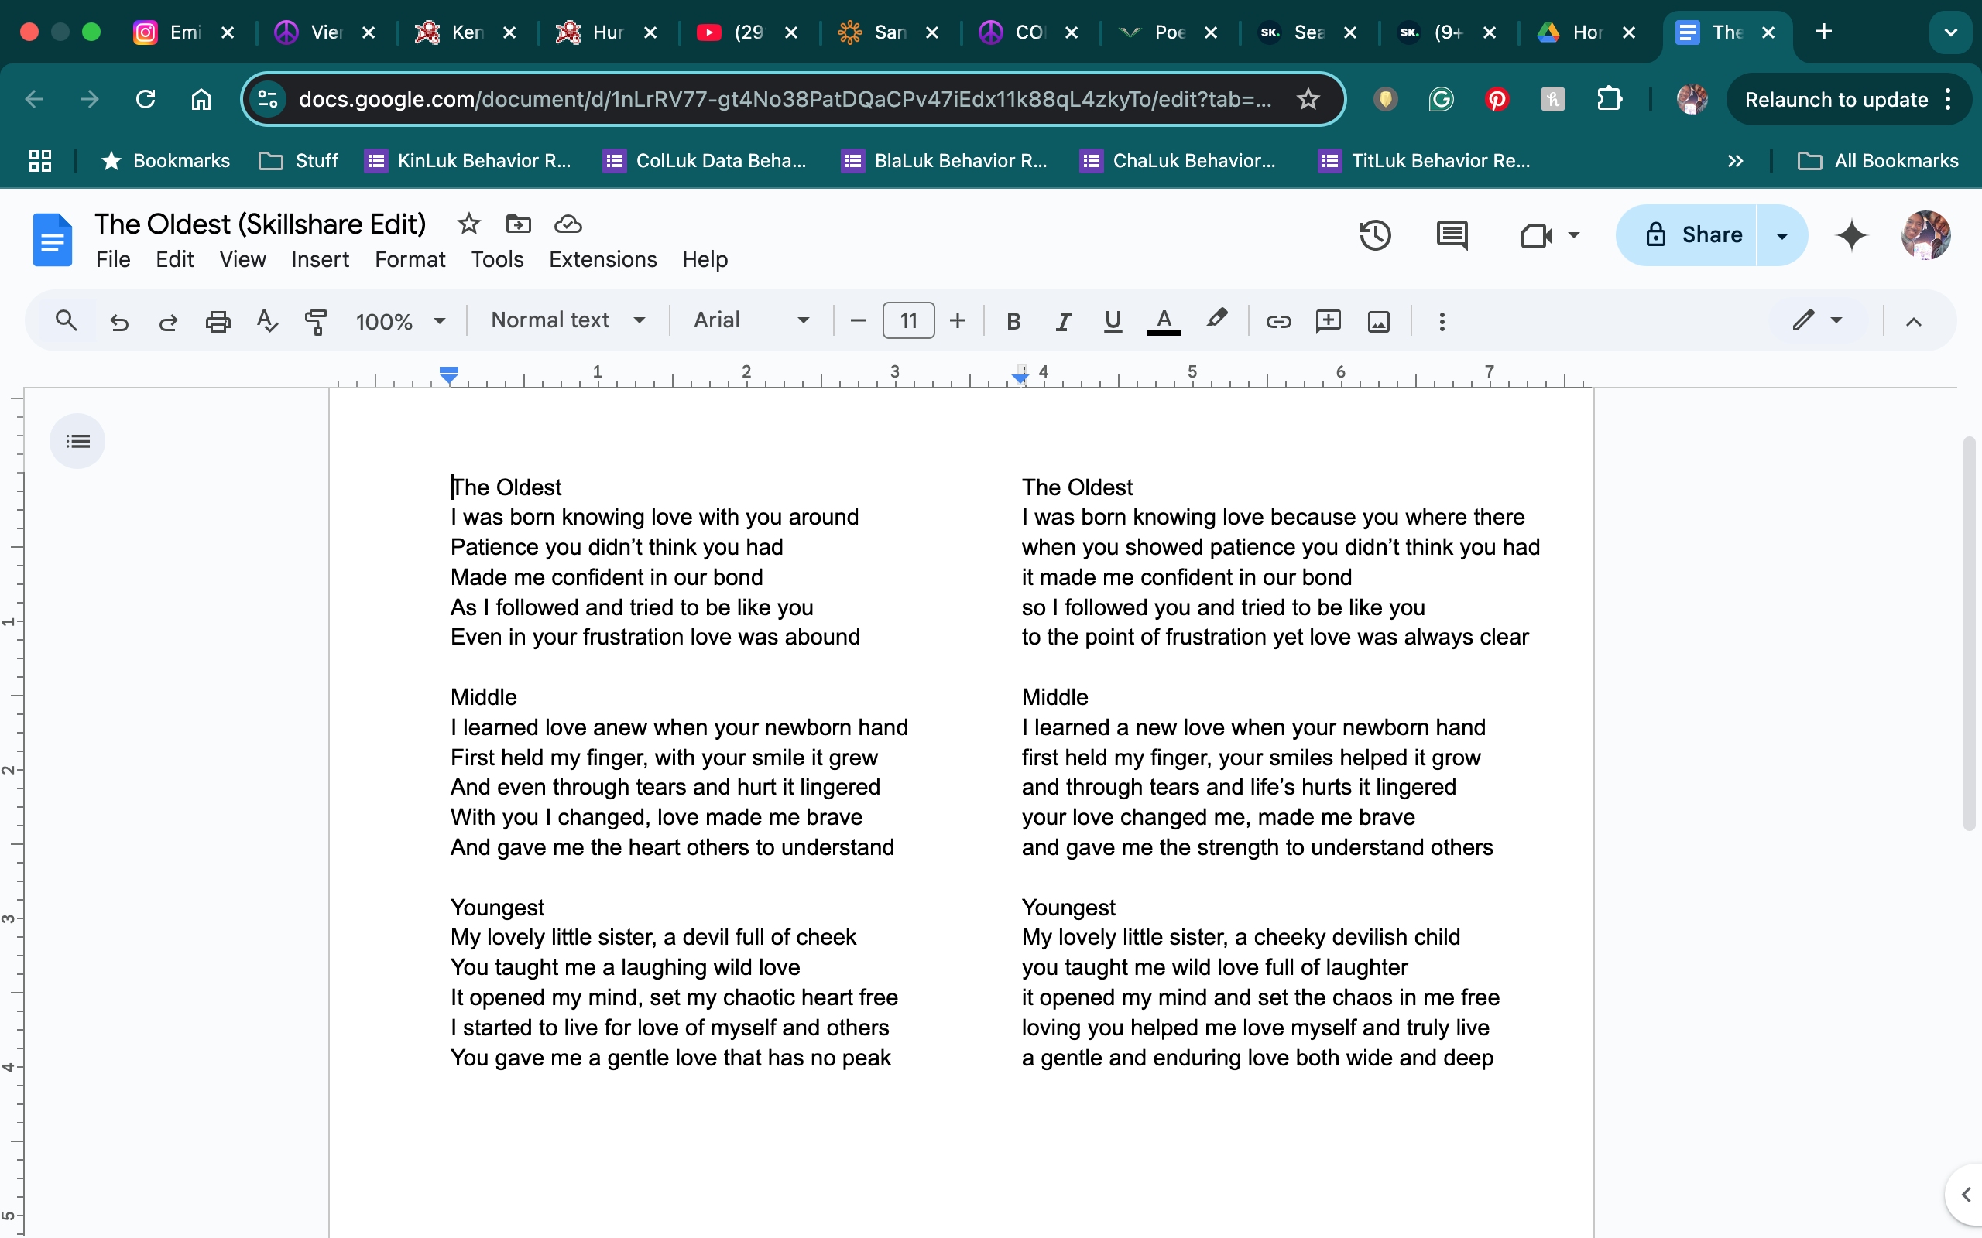The width and height of the screenshot is (1982, 1238).
Task: Open KinLuk Behavior bookmark
Action: pos(468,161)
